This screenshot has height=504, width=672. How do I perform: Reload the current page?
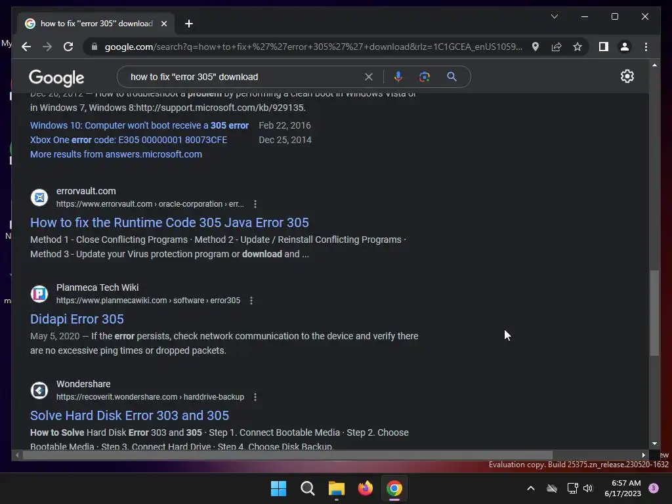pyautogui.click(x=68, y=47)
